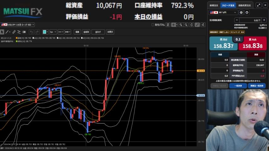Click the orange Bollinger 基準[20] swatch
This screenshot has width=269, height=151.
point(17,38)
